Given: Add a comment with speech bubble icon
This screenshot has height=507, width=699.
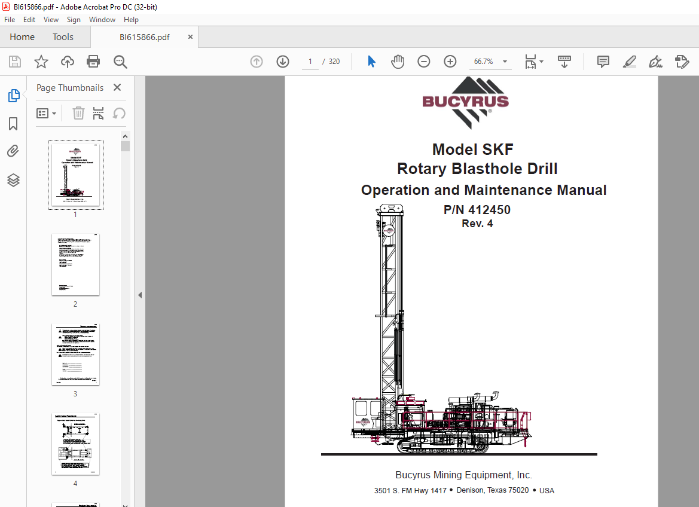Looking at the screenshot, I should click(603, 62).
